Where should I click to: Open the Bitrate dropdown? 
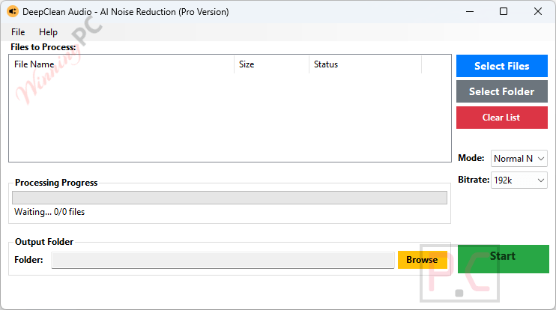coord(519,180)
